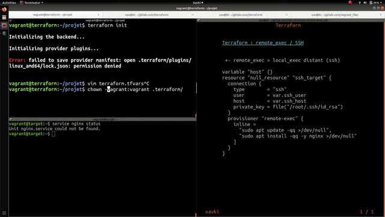
Task: Click grouping icon of right Terraform pane
Action: click(x=199, y=20)
